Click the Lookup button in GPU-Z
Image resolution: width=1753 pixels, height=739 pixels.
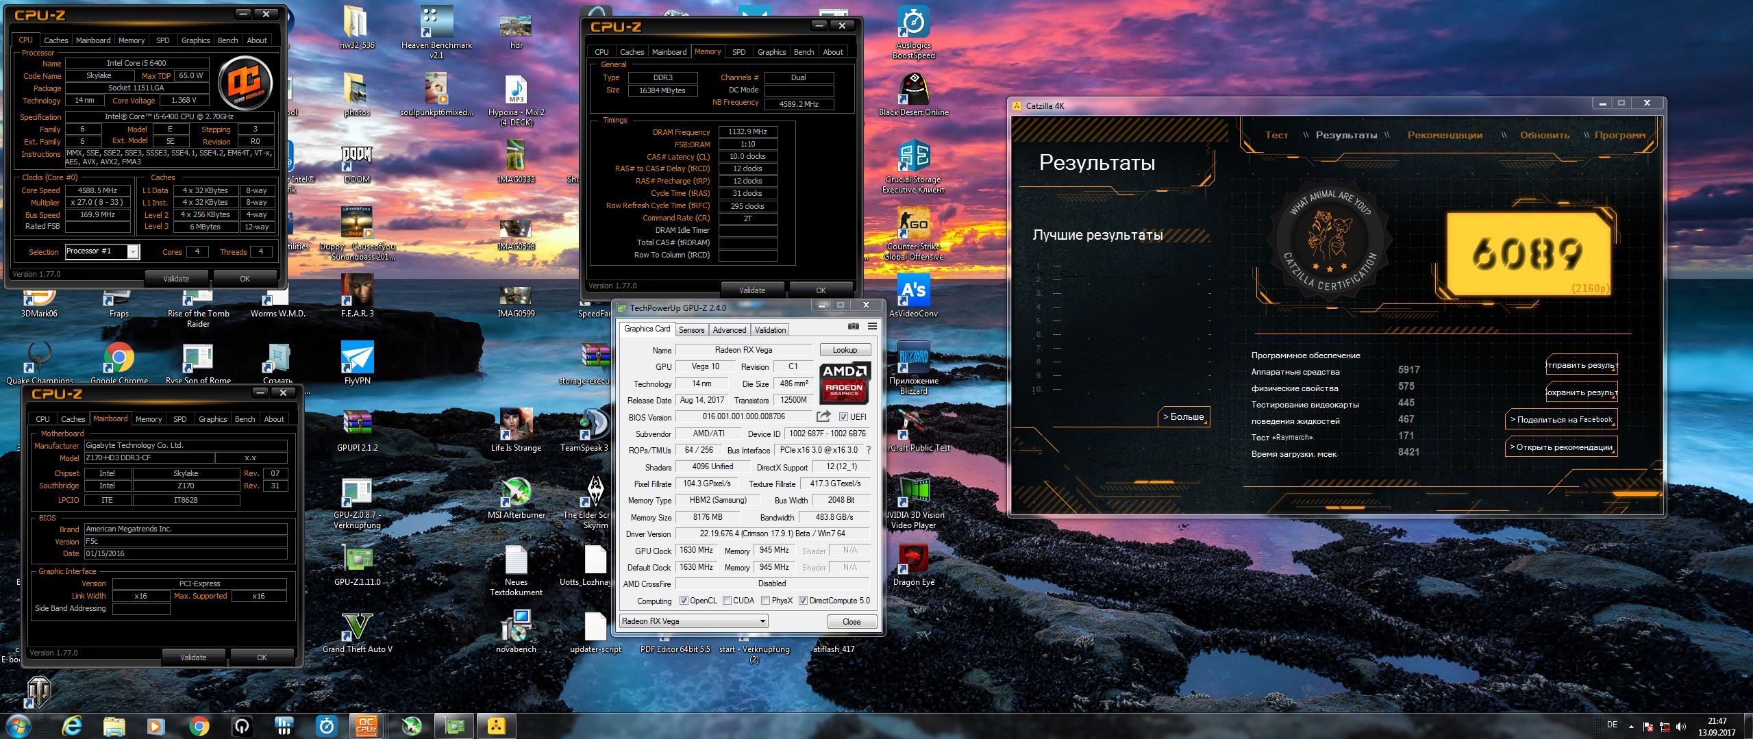pos(845,350)
